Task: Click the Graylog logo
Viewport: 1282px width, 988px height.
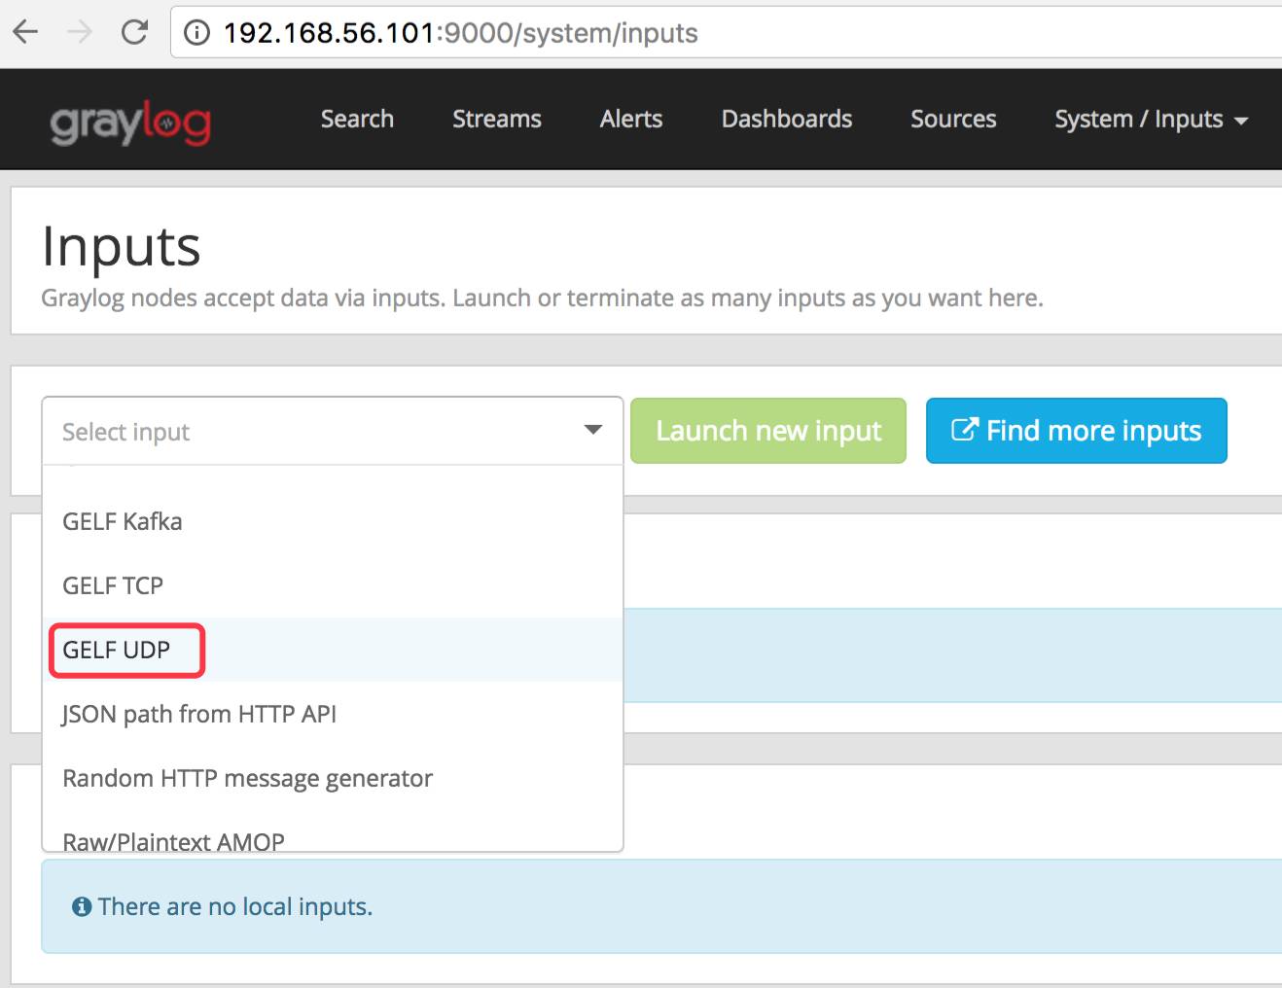Action: (130, 123)
